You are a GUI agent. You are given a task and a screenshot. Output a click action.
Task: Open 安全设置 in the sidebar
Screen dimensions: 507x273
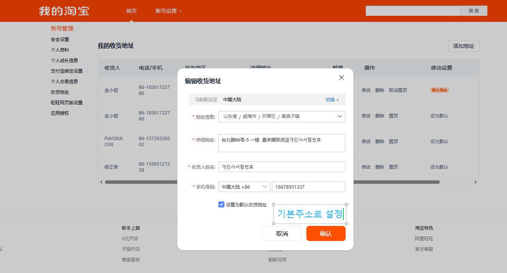pos(60,39)
